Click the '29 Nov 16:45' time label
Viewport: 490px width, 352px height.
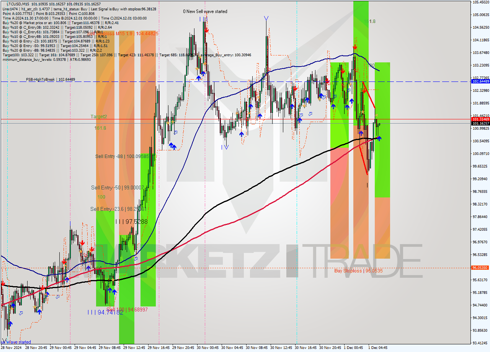tap(159, 348)
